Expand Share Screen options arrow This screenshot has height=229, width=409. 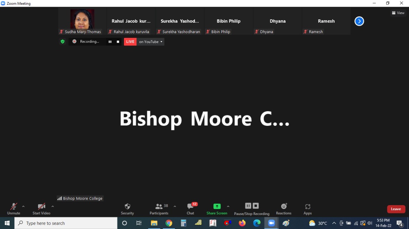(x=228, y=206)
